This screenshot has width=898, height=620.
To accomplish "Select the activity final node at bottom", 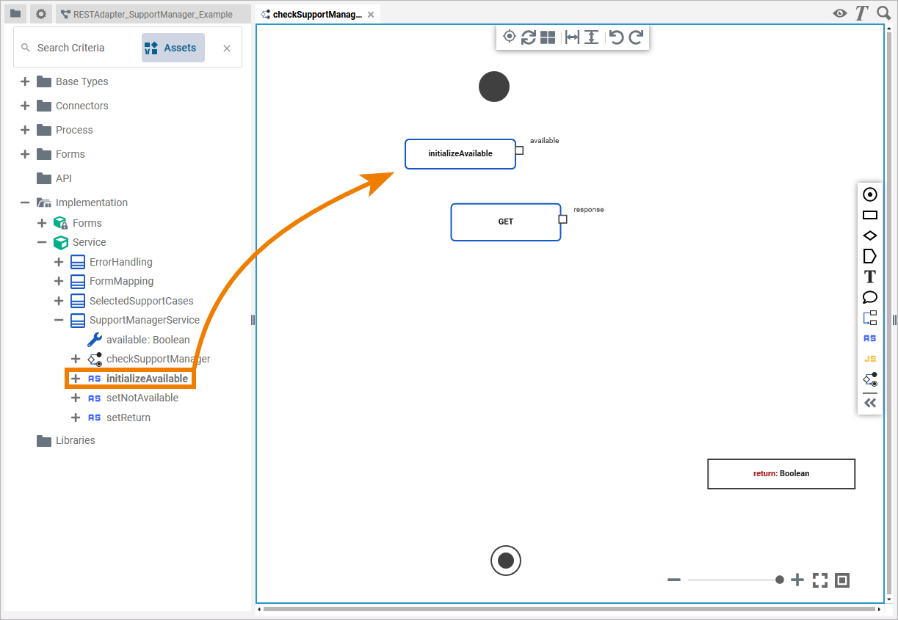I will [506, 561].
